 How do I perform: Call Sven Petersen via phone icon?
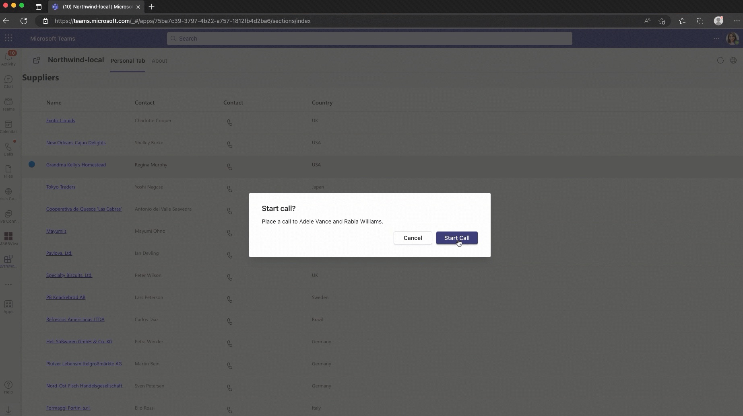pos(230,388)
